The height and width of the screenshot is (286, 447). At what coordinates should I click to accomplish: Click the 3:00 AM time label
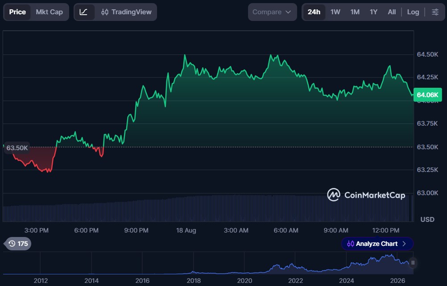[x=236, y=230]
